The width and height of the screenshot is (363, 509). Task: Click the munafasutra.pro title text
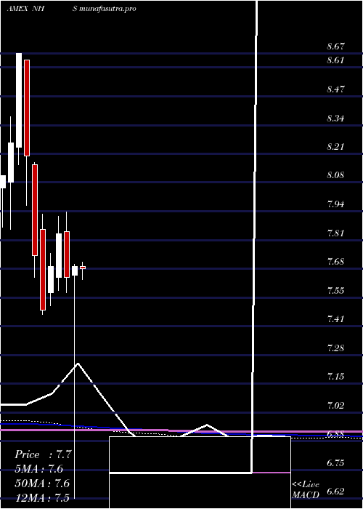click(x=107, y=9)
